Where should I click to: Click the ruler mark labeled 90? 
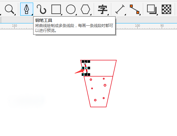pyautogui.click(x=162, y=26)
